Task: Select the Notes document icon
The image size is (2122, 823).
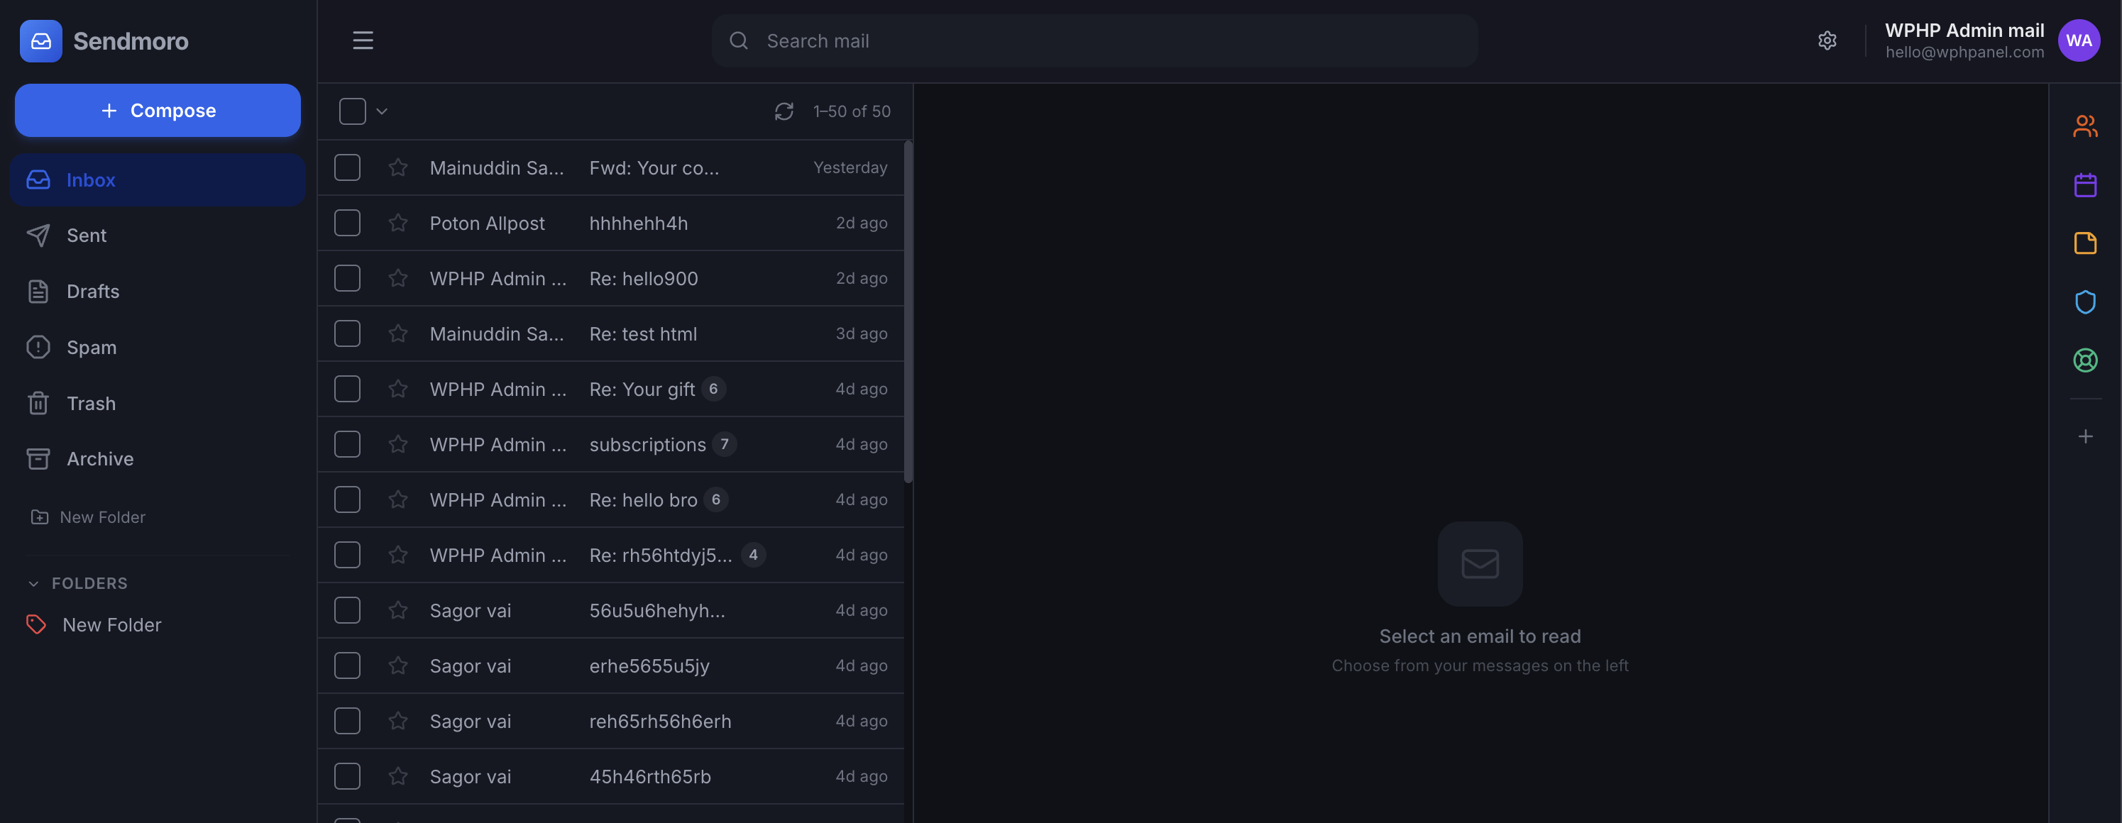Action: 2086,243
